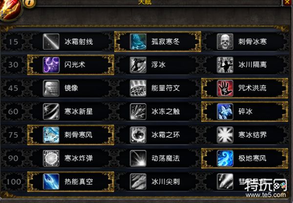Pick the 寒冰新星 talent icon
The width and height of the screenshot is (293, 203).
coord(51,111)
